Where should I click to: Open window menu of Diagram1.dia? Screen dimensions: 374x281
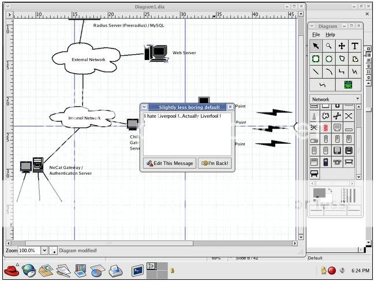8,6
